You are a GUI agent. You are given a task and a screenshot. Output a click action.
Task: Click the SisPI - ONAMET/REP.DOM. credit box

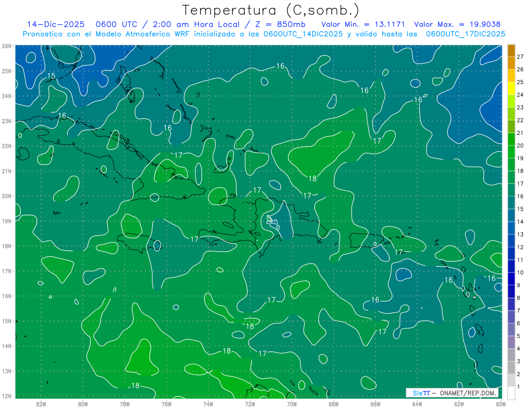pos(452,393)
